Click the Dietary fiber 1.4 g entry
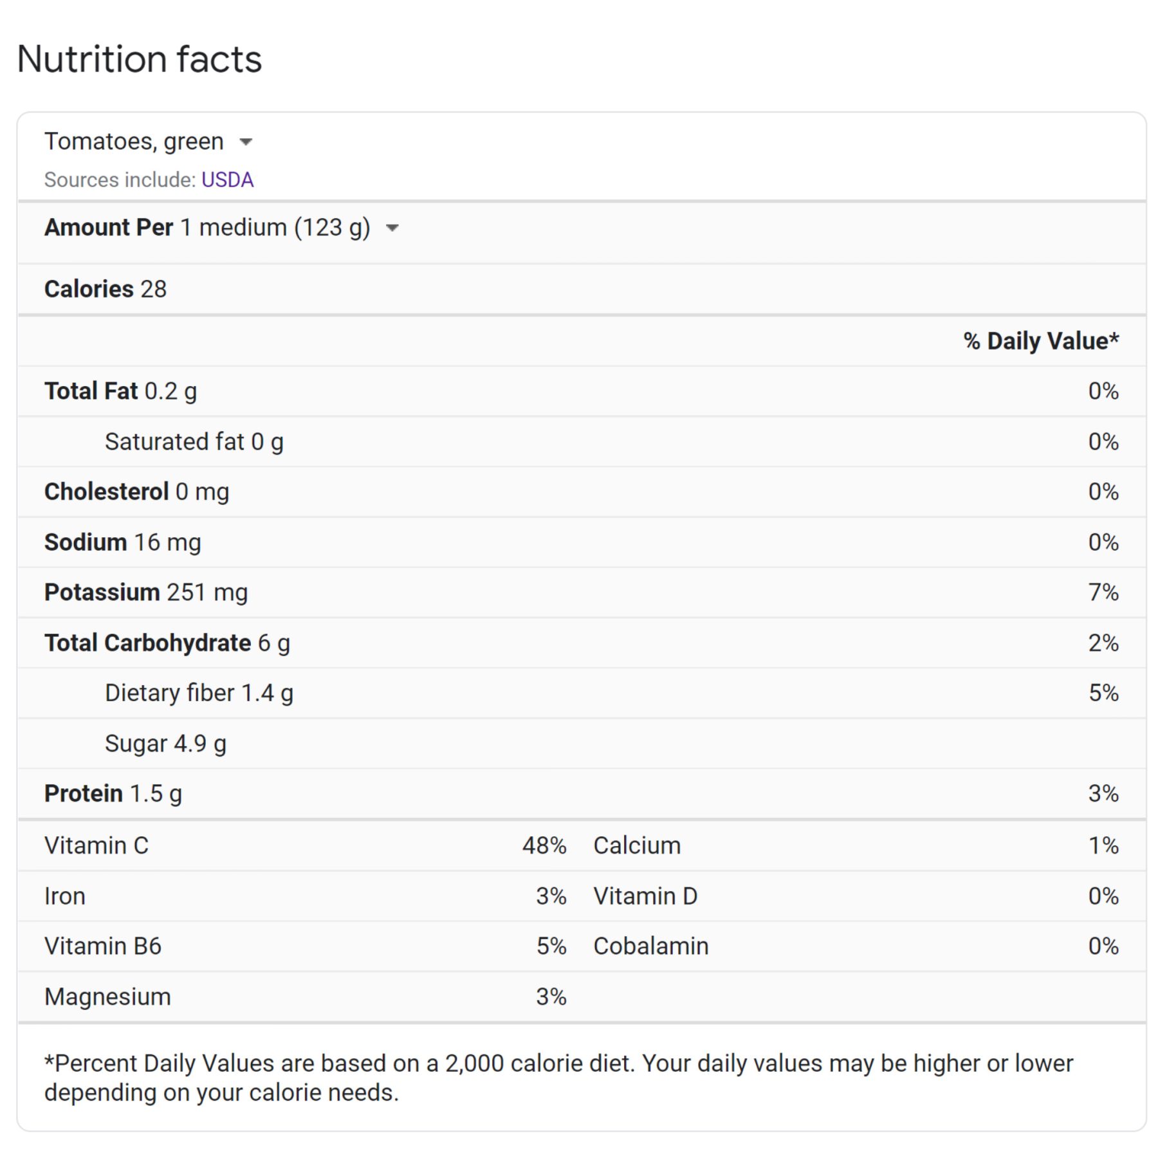1158x1158 pixels. pyautogui.click(x=199, y=693)
